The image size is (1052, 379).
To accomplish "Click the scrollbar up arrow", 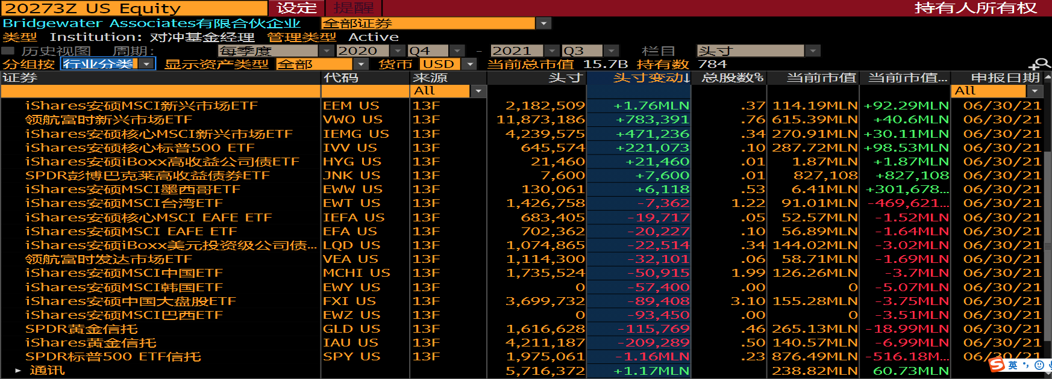I will [1048, 78].
